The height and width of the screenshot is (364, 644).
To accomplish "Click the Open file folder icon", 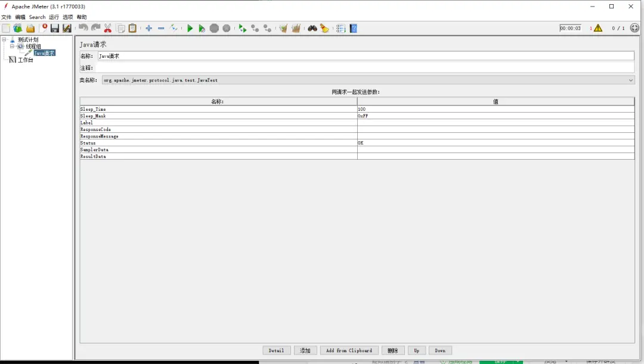I will [30, 29].
